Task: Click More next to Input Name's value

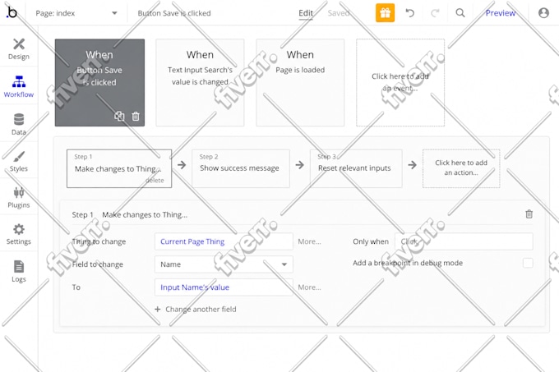Action: (x=309, y=287)
